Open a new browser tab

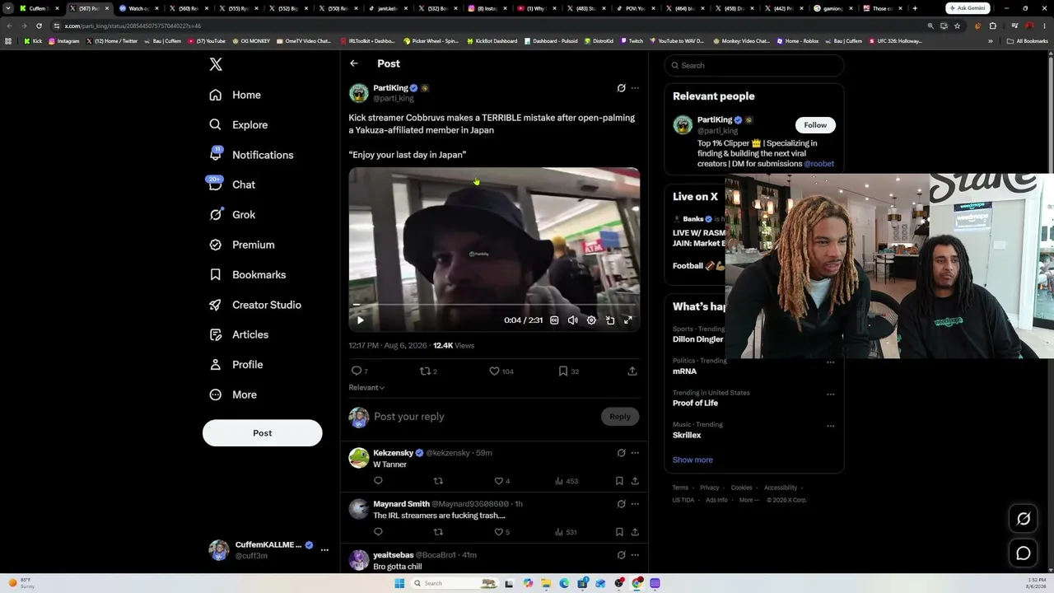pos(915,8)
